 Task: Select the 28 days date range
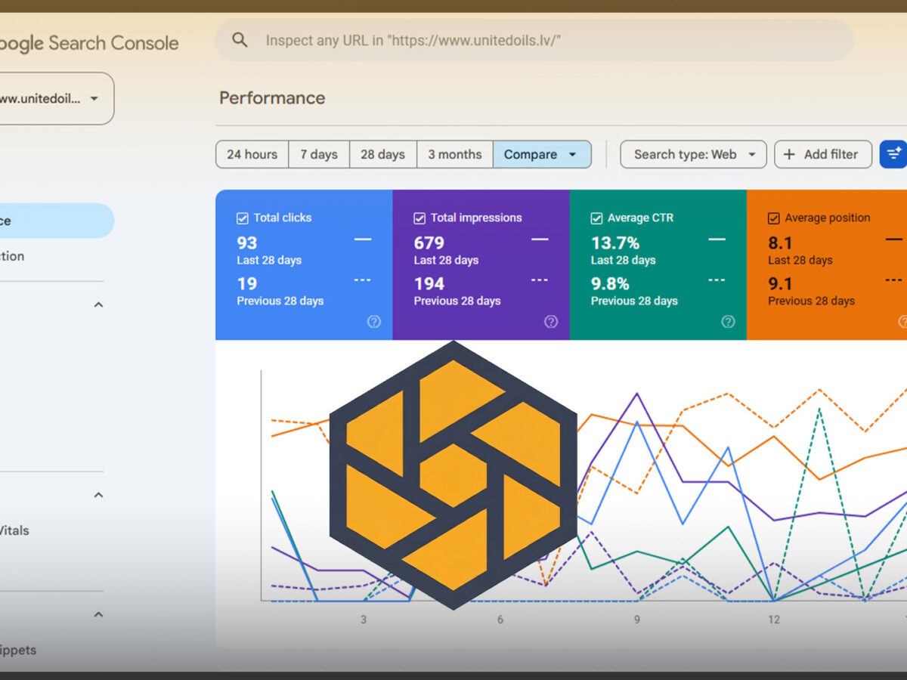click(x=382, y=154)
